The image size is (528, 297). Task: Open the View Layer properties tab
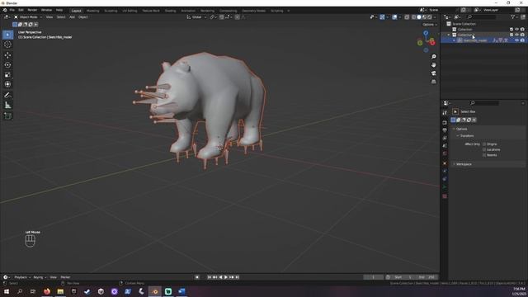click(x=445, y=138)
